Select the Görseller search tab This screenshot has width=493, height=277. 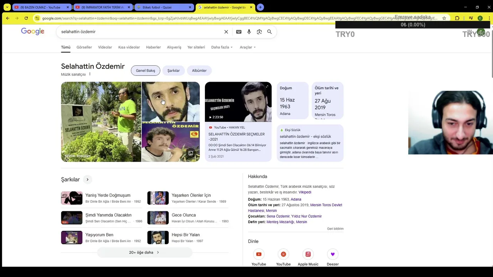(84, 47)
